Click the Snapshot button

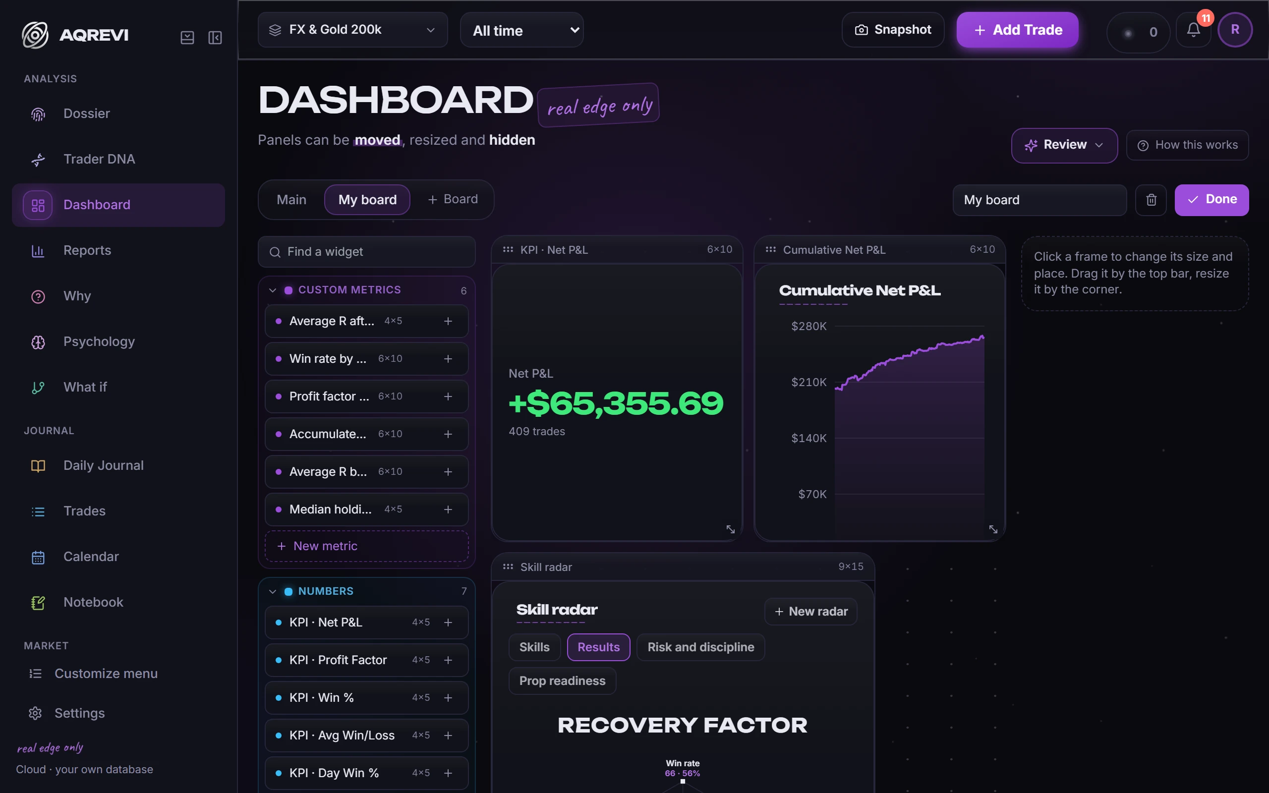click(892, 30)
